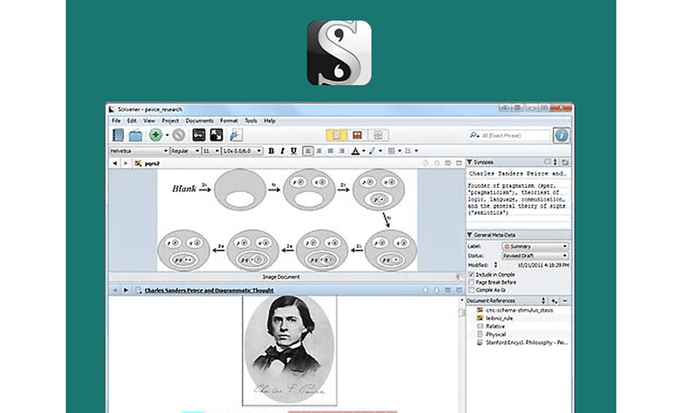Image resolution: width=683 pixels, height=413 pixels.
Task: Switch to Corkboard view mode
Action: (x=357, y=135)
